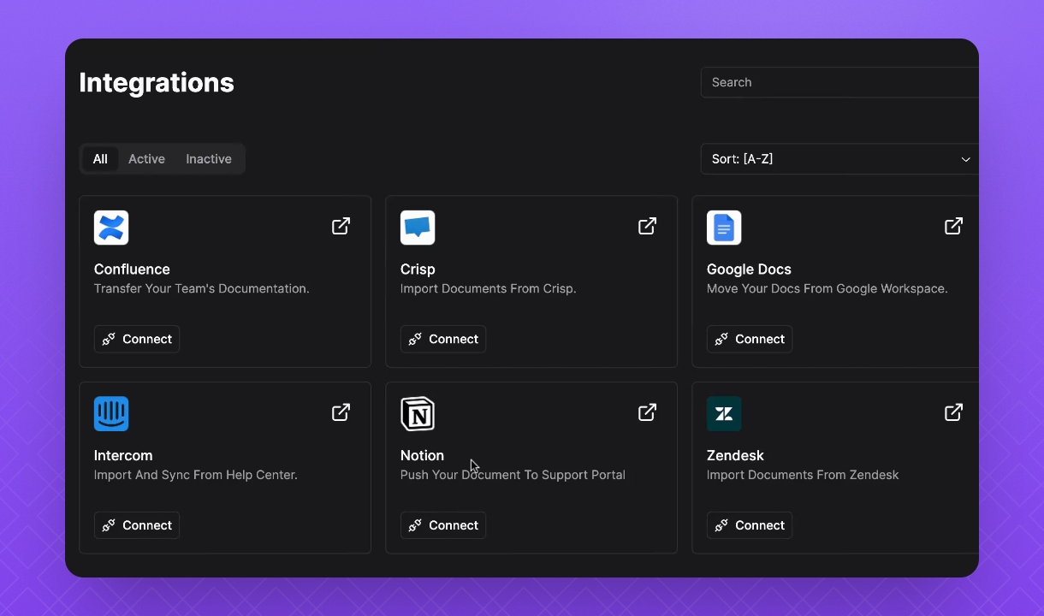Screen dimensions: 1044x616
Task: Click the Google Docs logo icon
Action: pyautogui.click(x=724, y=228)
